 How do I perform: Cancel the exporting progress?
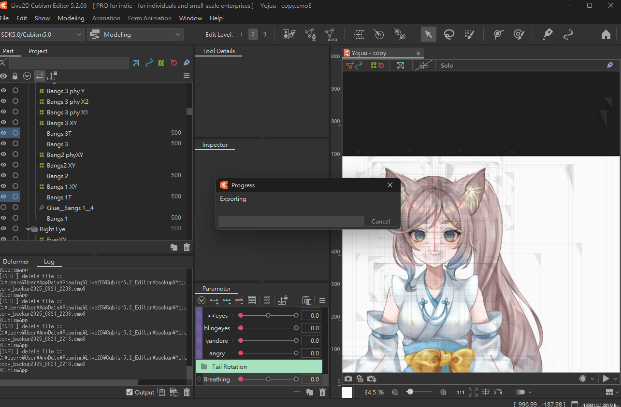pyautogui.click(x=381, y=221)
